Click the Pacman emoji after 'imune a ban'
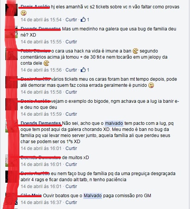 point(135,51)
